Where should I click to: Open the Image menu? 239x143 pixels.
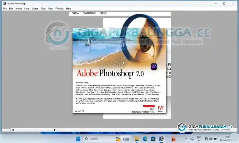point(19,9)
